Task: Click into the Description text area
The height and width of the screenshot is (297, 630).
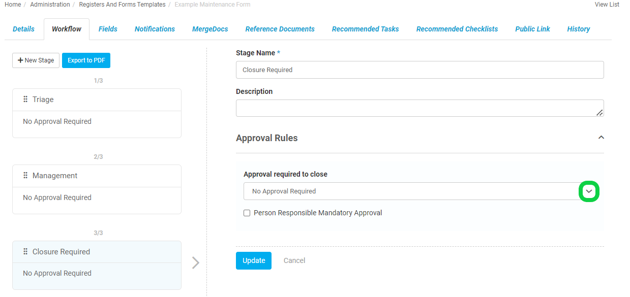Action: click(x=420, y=108)
